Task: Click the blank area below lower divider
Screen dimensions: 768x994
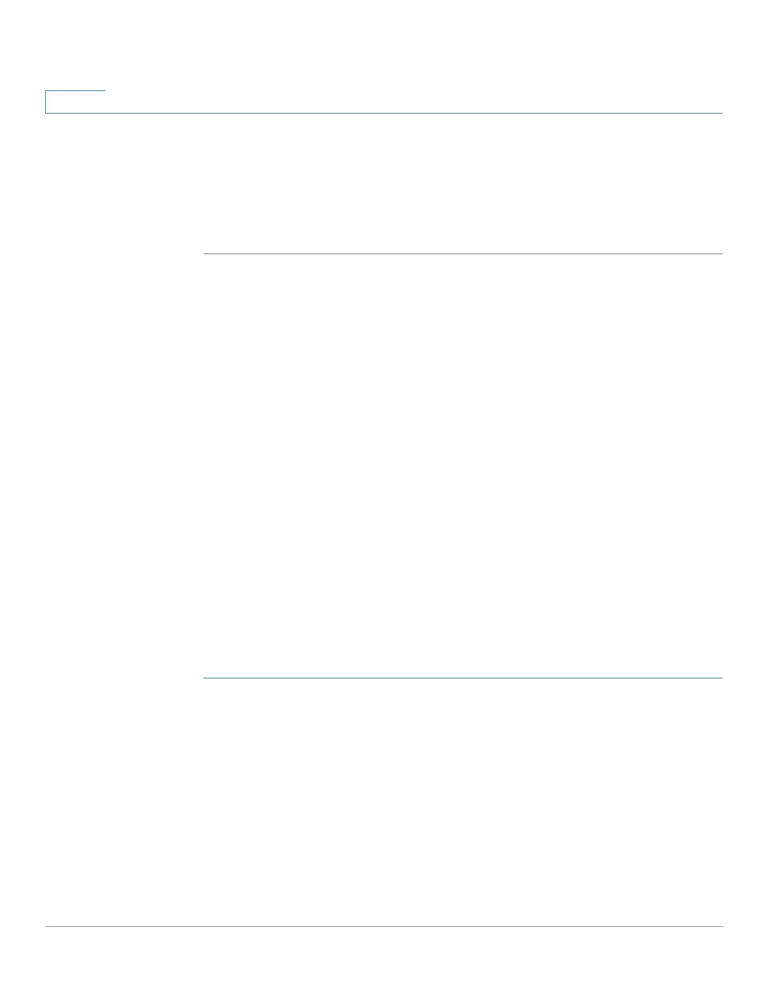Action: (463, 802)
